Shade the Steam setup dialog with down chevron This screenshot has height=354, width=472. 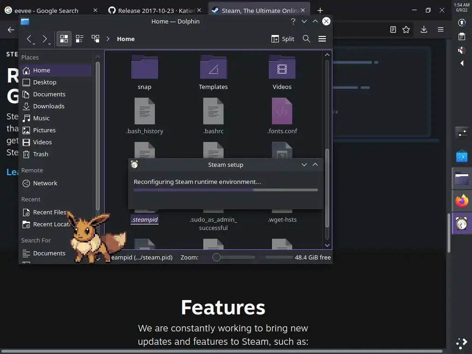[x=304, y=165]
